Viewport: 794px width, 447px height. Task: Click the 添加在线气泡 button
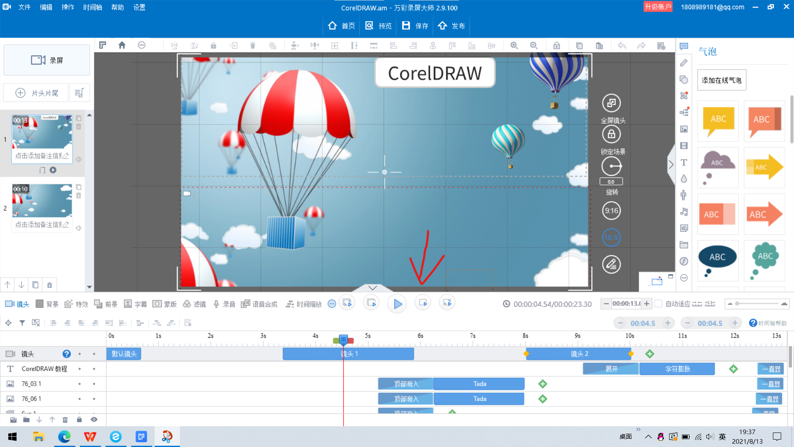(721, 80)
